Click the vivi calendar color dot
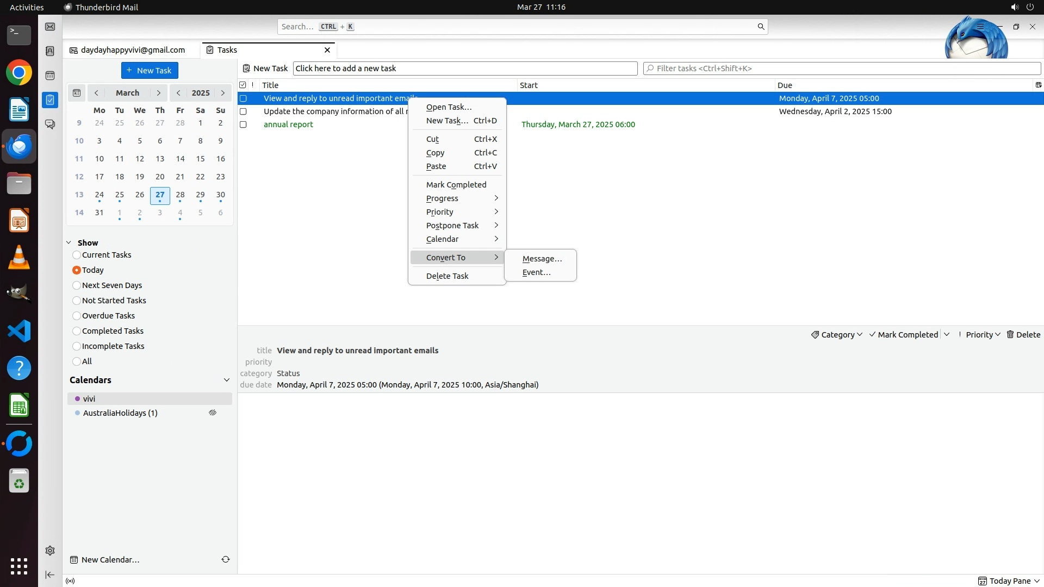 (77, 399)
